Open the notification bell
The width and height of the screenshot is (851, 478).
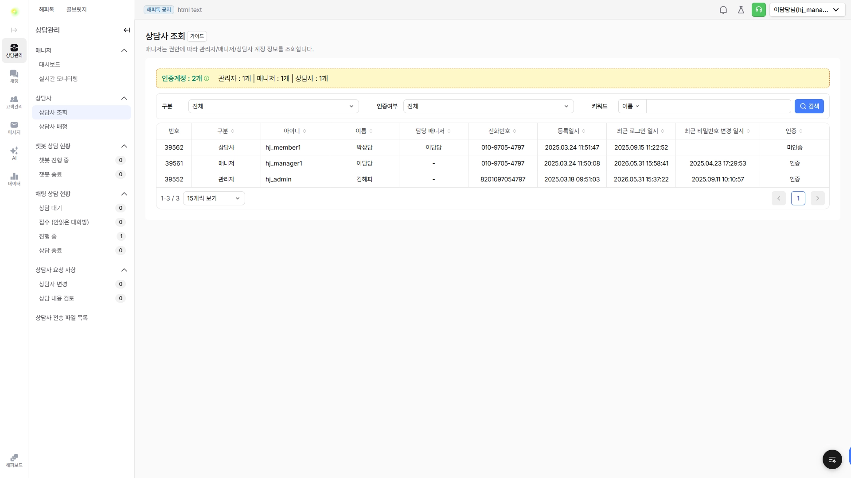pos(723,10)
